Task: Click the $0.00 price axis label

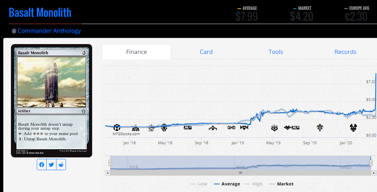Action: 371,135
